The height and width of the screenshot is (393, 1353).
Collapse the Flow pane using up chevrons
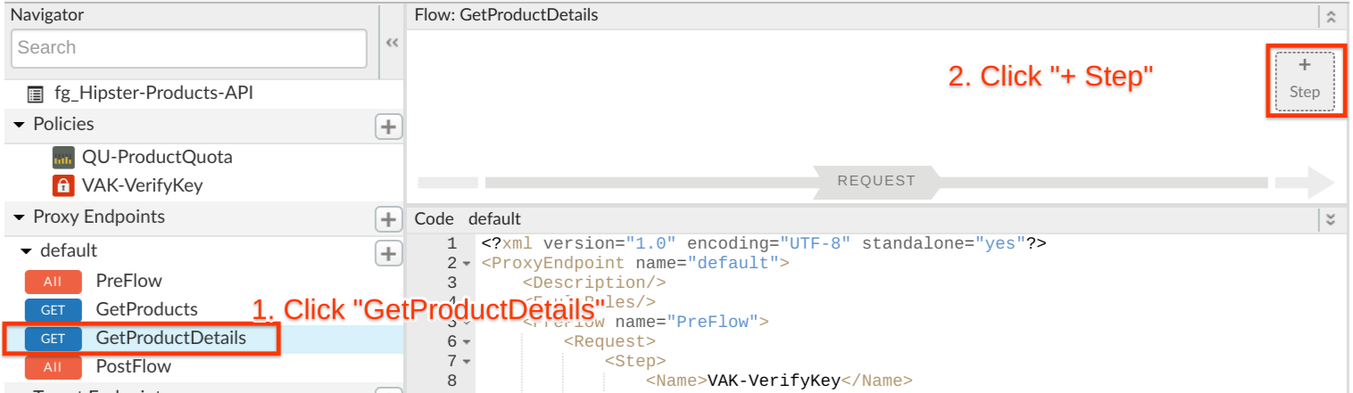pyautogui.click(x=1332, y=16)
